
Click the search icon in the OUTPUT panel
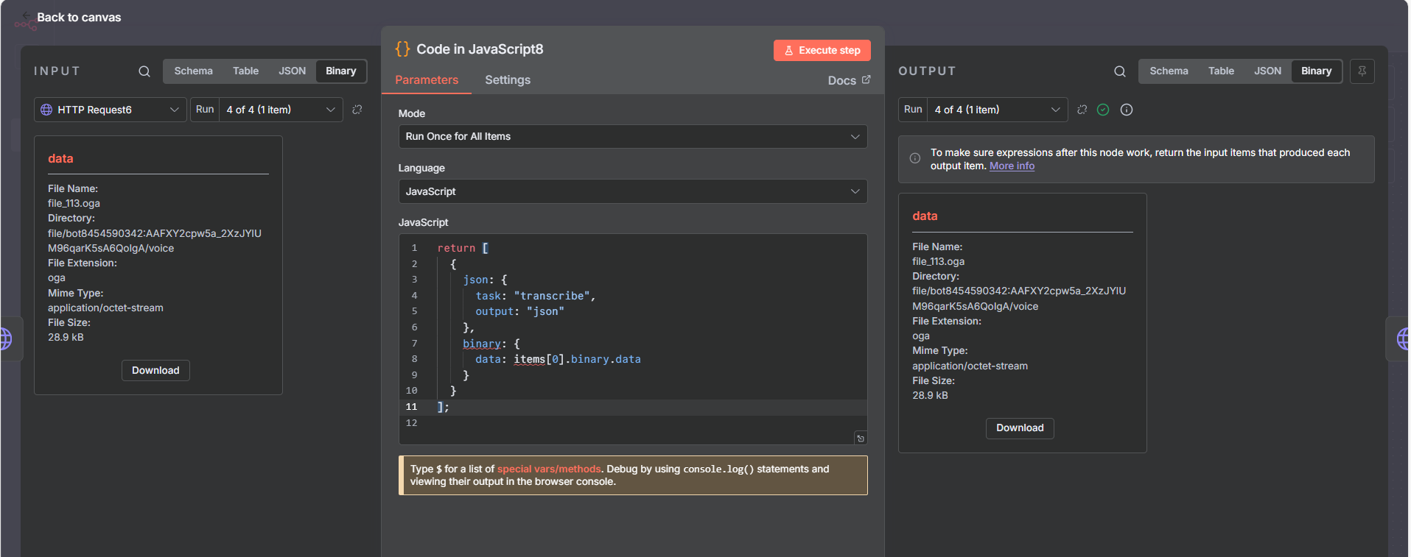(x=1119, y=71)
